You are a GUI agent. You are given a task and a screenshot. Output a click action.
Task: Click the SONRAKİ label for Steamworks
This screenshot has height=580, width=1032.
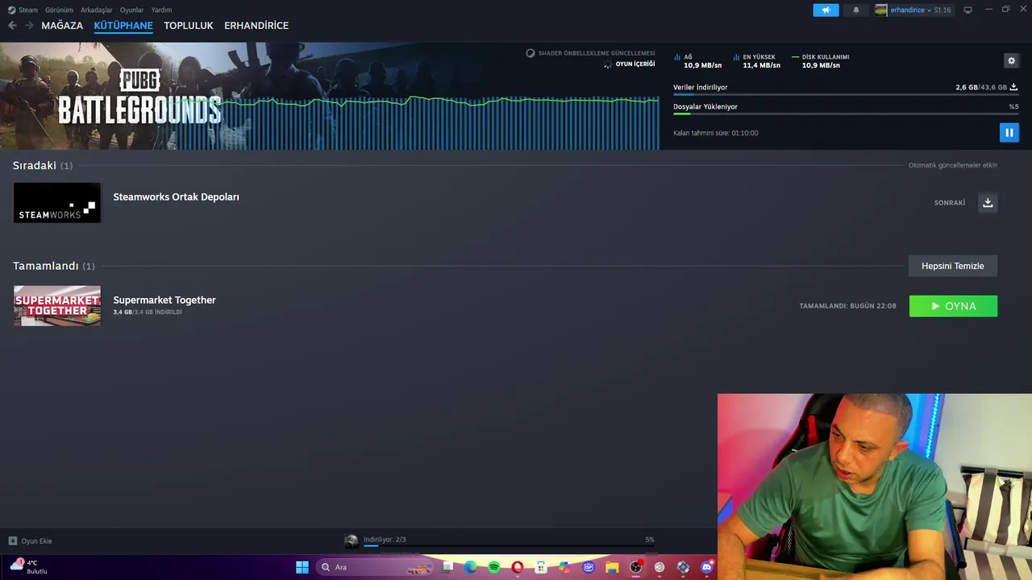point(950,203)
